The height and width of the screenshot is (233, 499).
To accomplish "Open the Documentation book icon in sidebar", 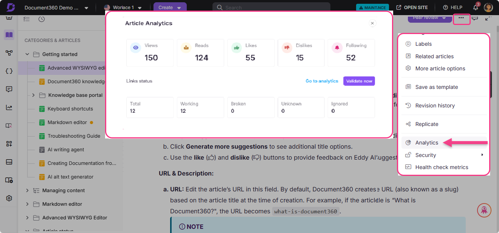I will 9,35.
